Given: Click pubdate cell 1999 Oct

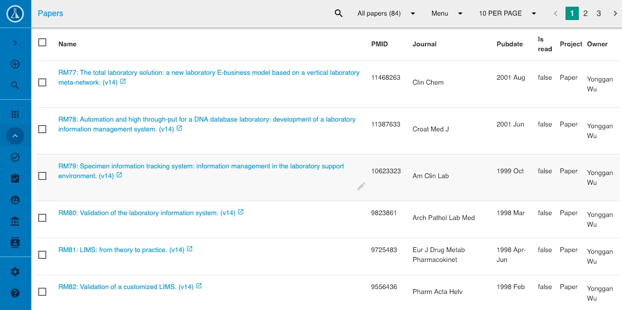Looking at the screenshot, I should coord(510,171).
